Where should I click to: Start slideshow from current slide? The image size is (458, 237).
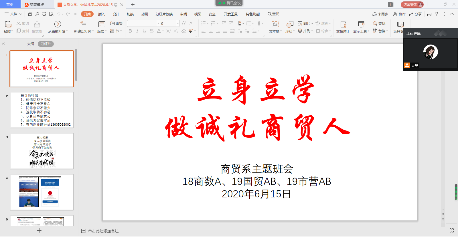(x=58, y=24)
